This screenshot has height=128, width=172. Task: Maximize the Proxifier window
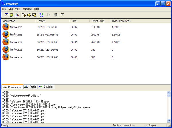(163, 4)
